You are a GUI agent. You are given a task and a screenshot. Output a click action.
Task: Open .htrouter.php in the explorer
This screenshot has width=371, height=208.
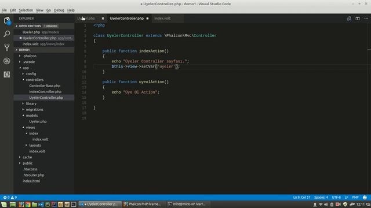(34, 175)
